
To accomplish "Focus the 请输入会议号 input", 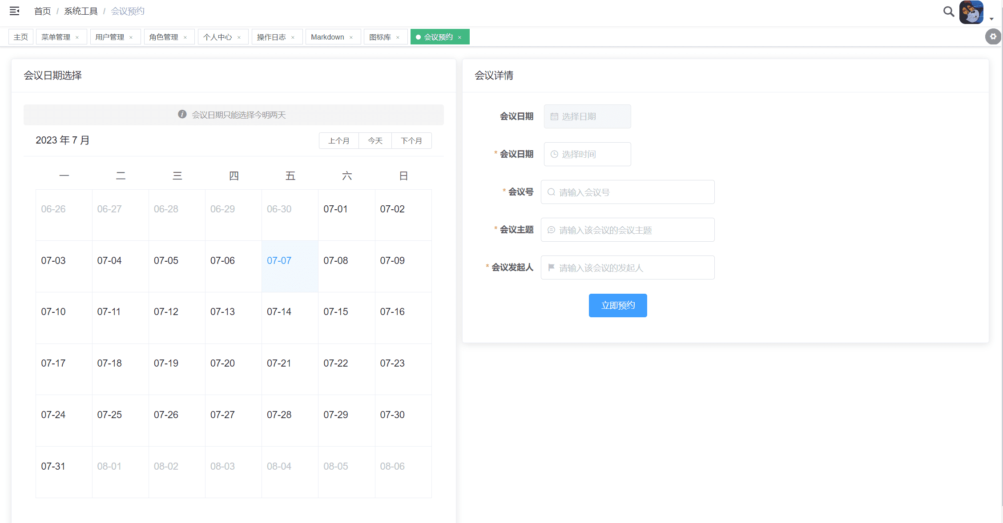I will 628,192.
